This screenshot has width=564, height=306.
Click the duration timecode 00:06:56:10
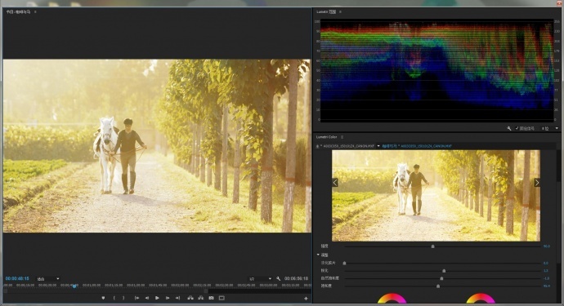(296, 279)
